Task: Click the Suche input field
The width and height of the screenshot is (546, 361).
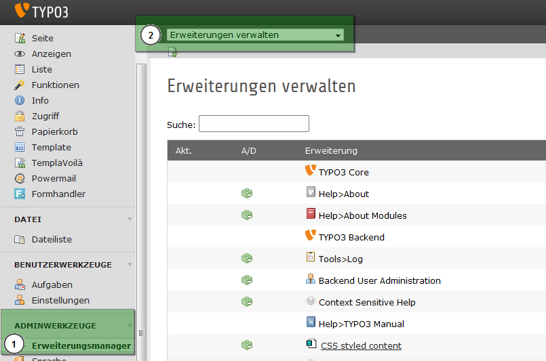Action: click(254, 123)
